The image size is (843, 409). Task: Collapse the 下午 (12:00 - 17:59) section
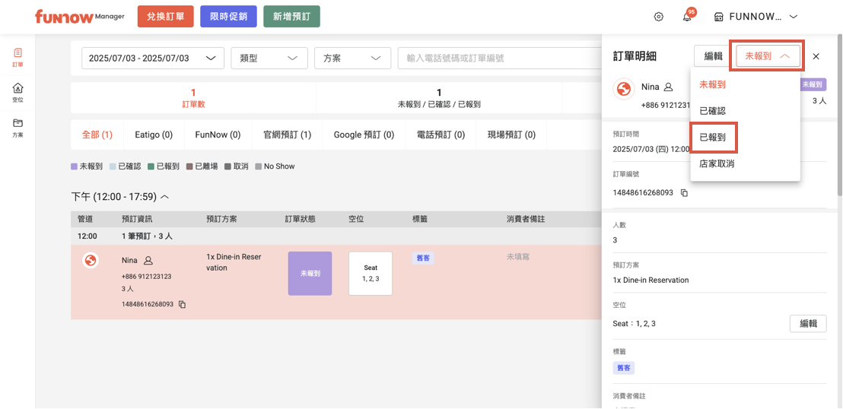(x=164, y=197)
